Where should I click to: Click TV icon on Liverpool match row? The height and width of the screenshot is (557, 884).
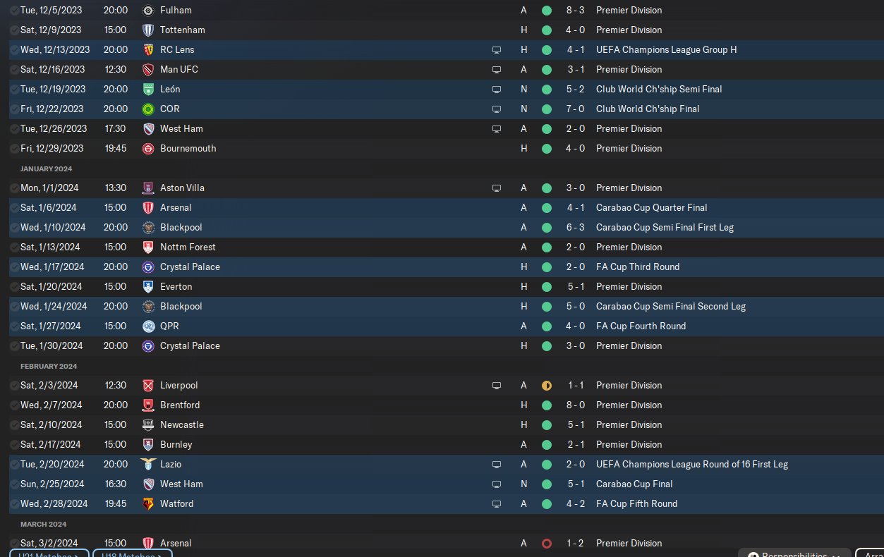pyautogui.click(x=497, y=386)
